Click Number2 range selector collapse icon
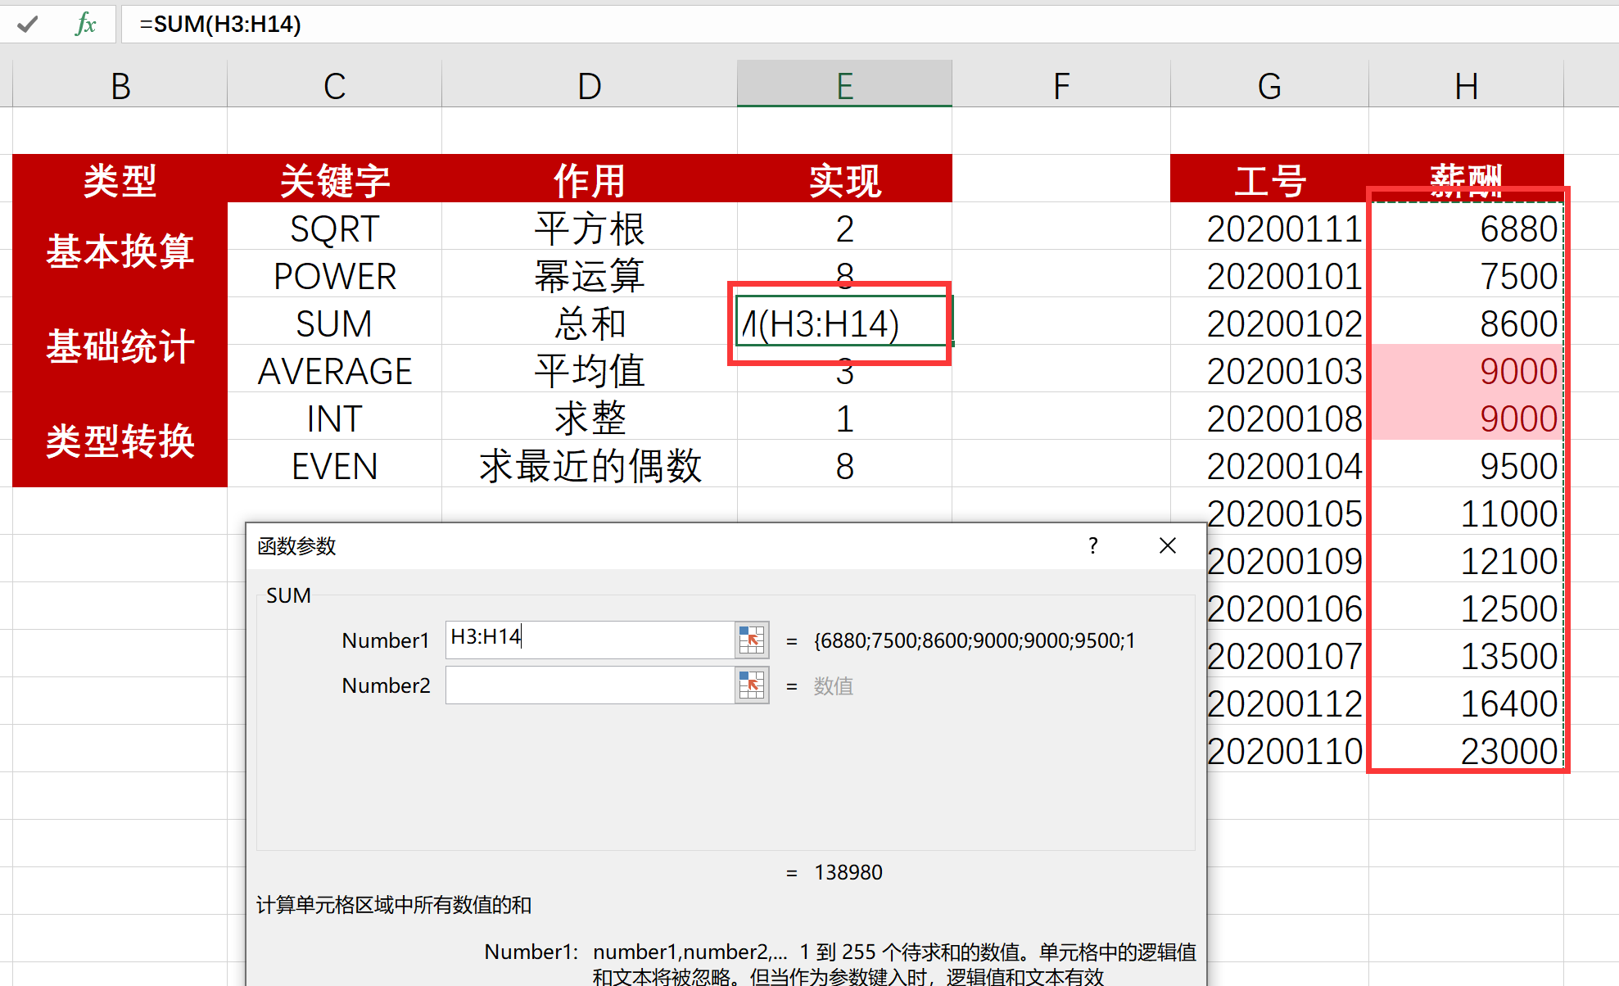The image size is (1619, 986). [751, 685]
